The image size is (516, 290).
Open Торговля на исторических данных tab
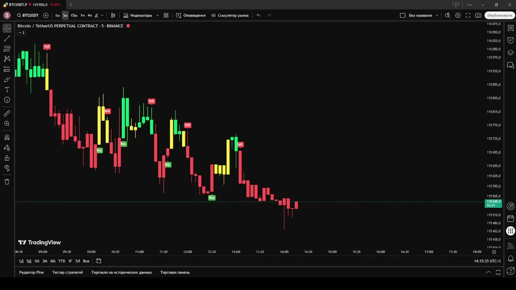point(122,272)
